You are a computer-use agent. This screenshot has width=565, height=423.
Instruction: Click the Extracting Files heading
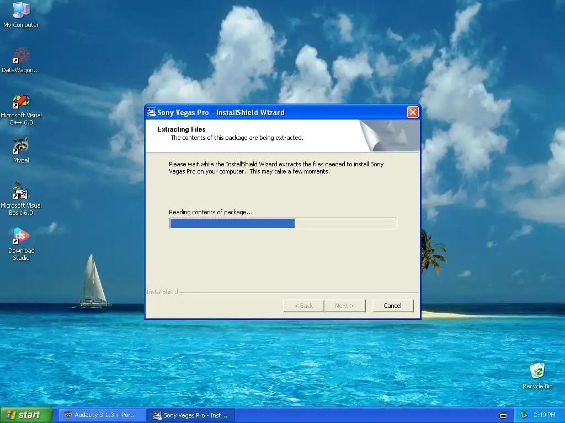181,129
